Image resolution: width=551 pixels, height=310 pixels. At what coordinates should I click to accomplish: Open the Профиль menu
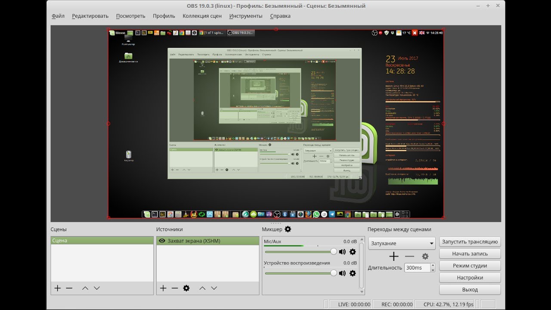coord(164,16)
